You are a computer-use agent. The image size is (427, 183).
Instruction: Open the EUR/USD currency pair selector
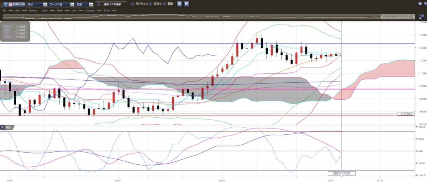pos(14,4)
